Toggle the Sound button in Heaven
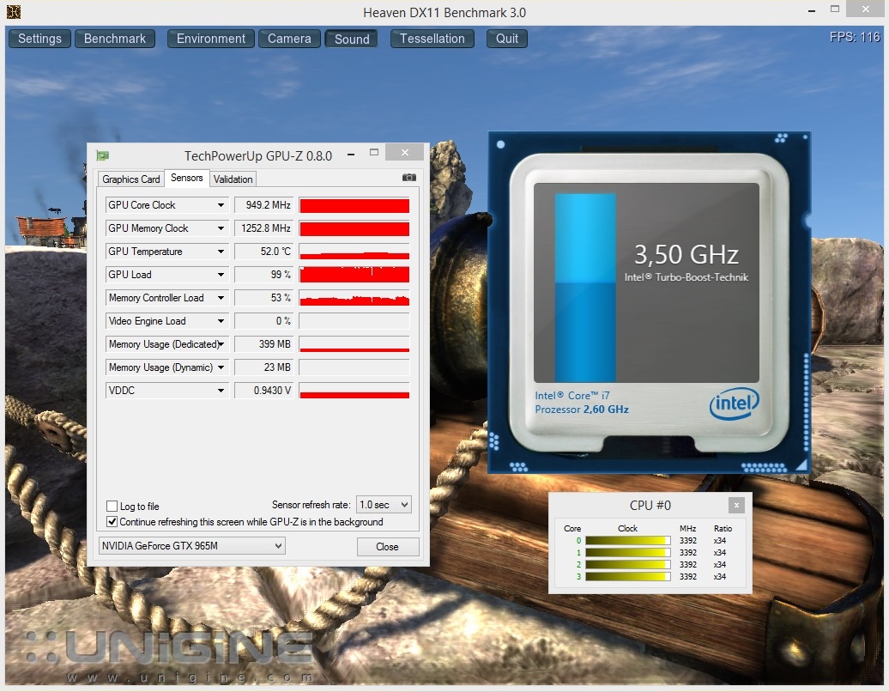 point(352,39)
